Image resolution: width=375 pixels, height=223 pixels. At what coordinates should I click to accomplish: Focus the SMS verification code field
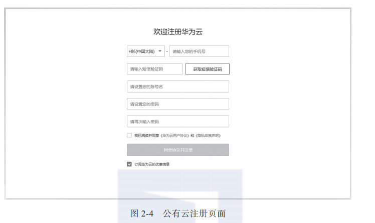pos(155,69)
